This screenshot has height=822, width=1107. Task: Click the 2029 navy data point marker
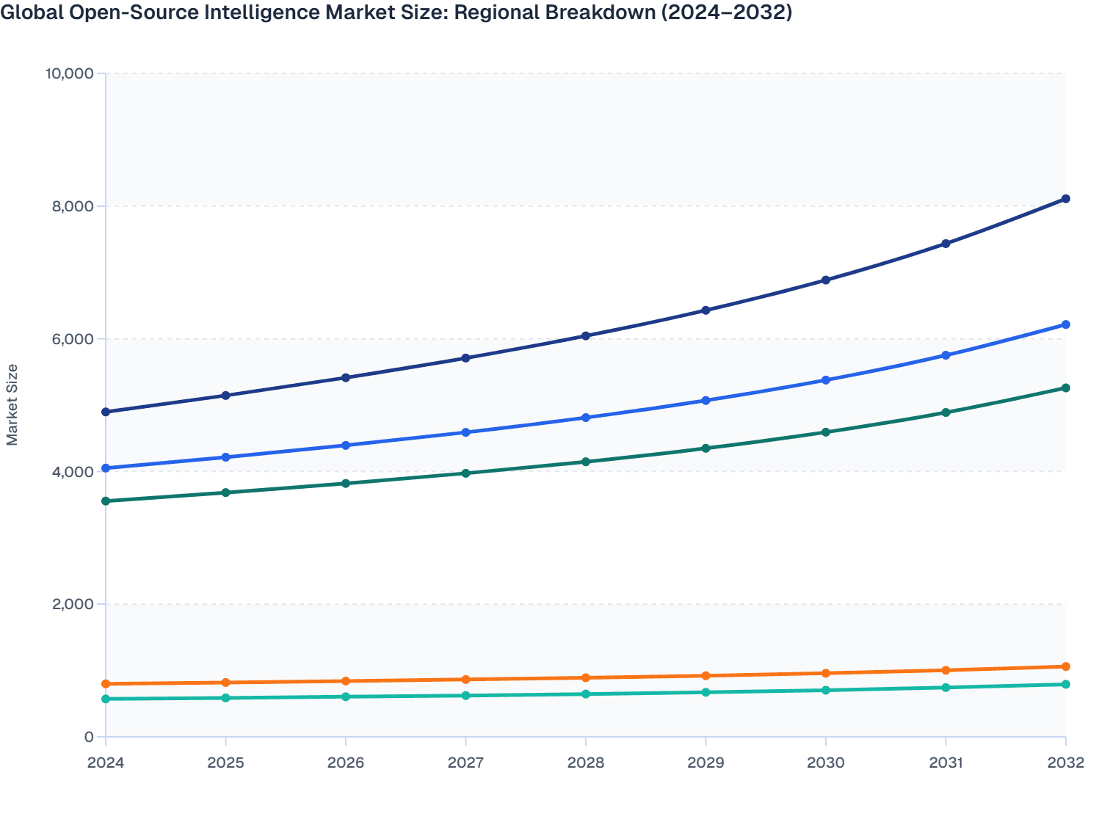click(x=705, y=310)
